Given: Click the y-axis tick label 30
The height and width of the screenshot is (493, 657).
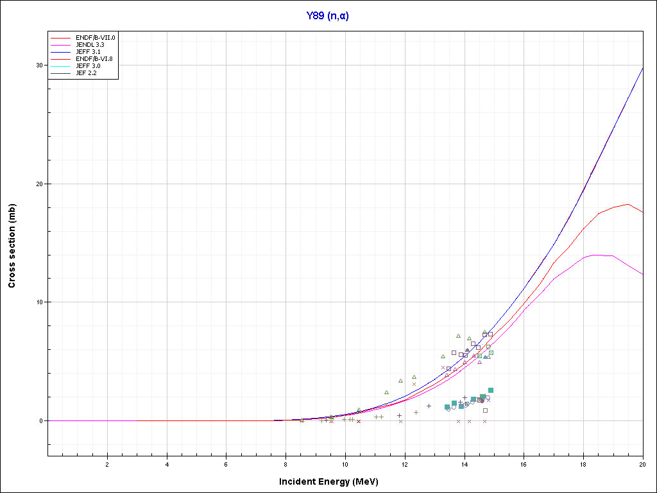Looking at the screenshot, I should point(38,65).
